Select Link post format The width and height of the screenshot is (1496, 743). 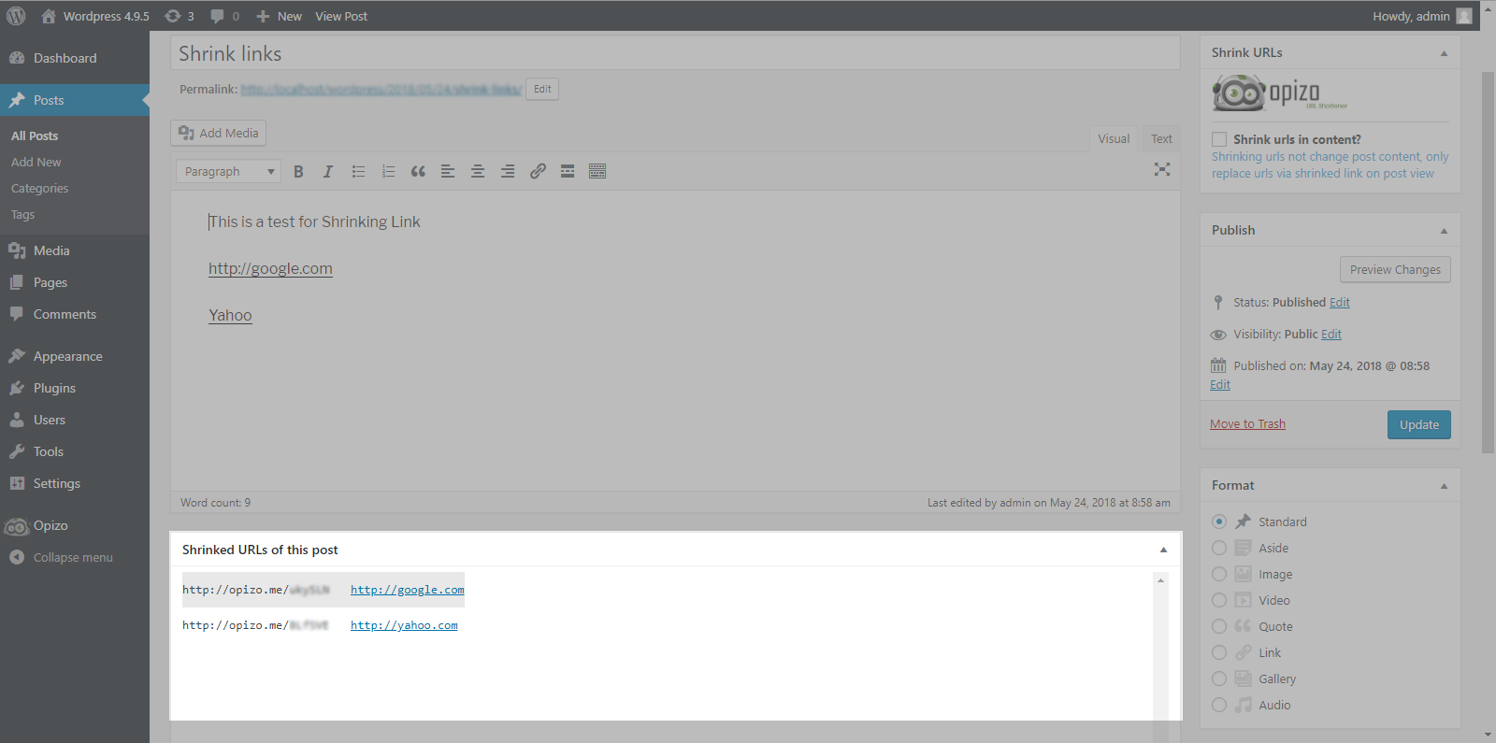[1219, 652]
